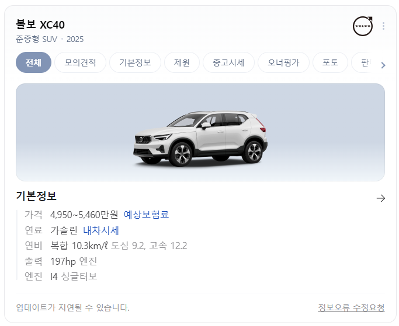The width and height of the screenshot is (399, 326).
Task: Click the 기본정보 section heading
Action: pos(36,196)
